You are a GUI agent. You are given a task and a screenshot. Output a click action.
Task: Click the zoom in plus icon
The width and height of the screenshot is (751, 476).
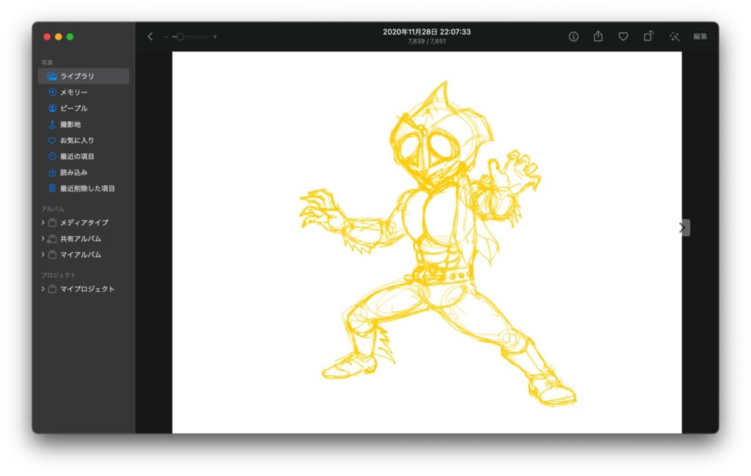click(215, 37)
